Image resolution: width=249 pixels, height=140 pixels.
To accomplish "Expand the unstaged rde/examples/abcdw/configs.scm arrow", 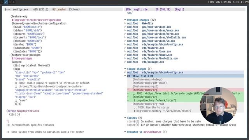I will [x=125, y=44].
